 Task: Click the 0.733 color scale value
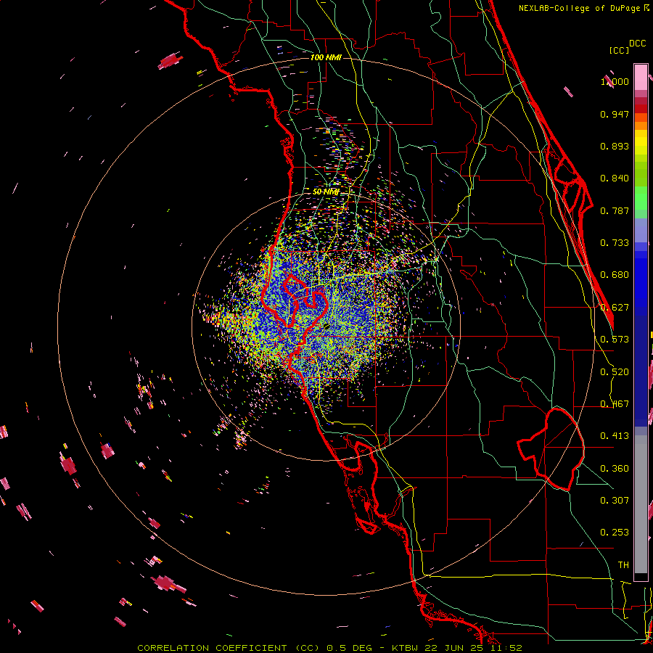pos(615,243)
